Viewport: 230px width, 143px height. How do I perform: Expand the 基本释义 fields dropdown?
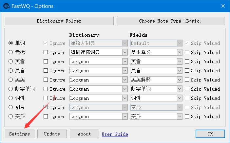click(179, 52)
